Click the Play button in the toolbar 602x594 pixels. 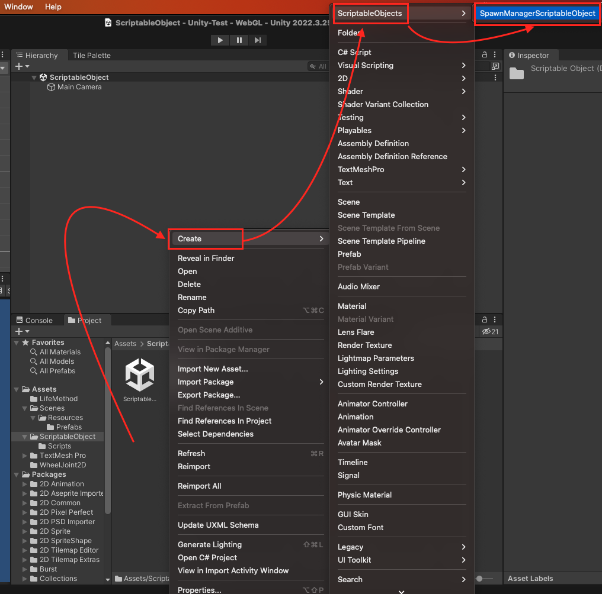click(220, 40)
